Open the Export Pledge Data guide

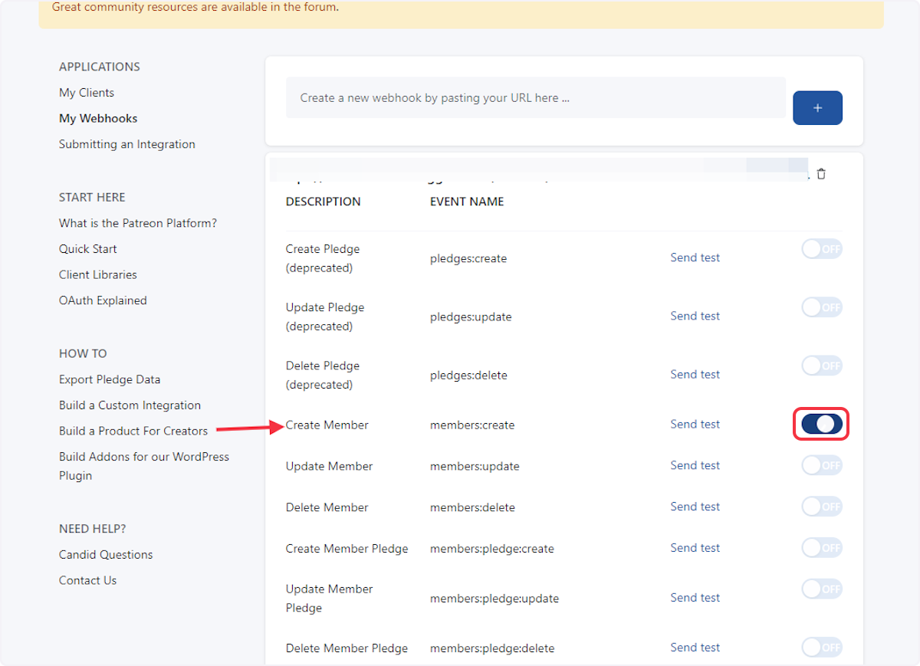click(x=110, y=379)
